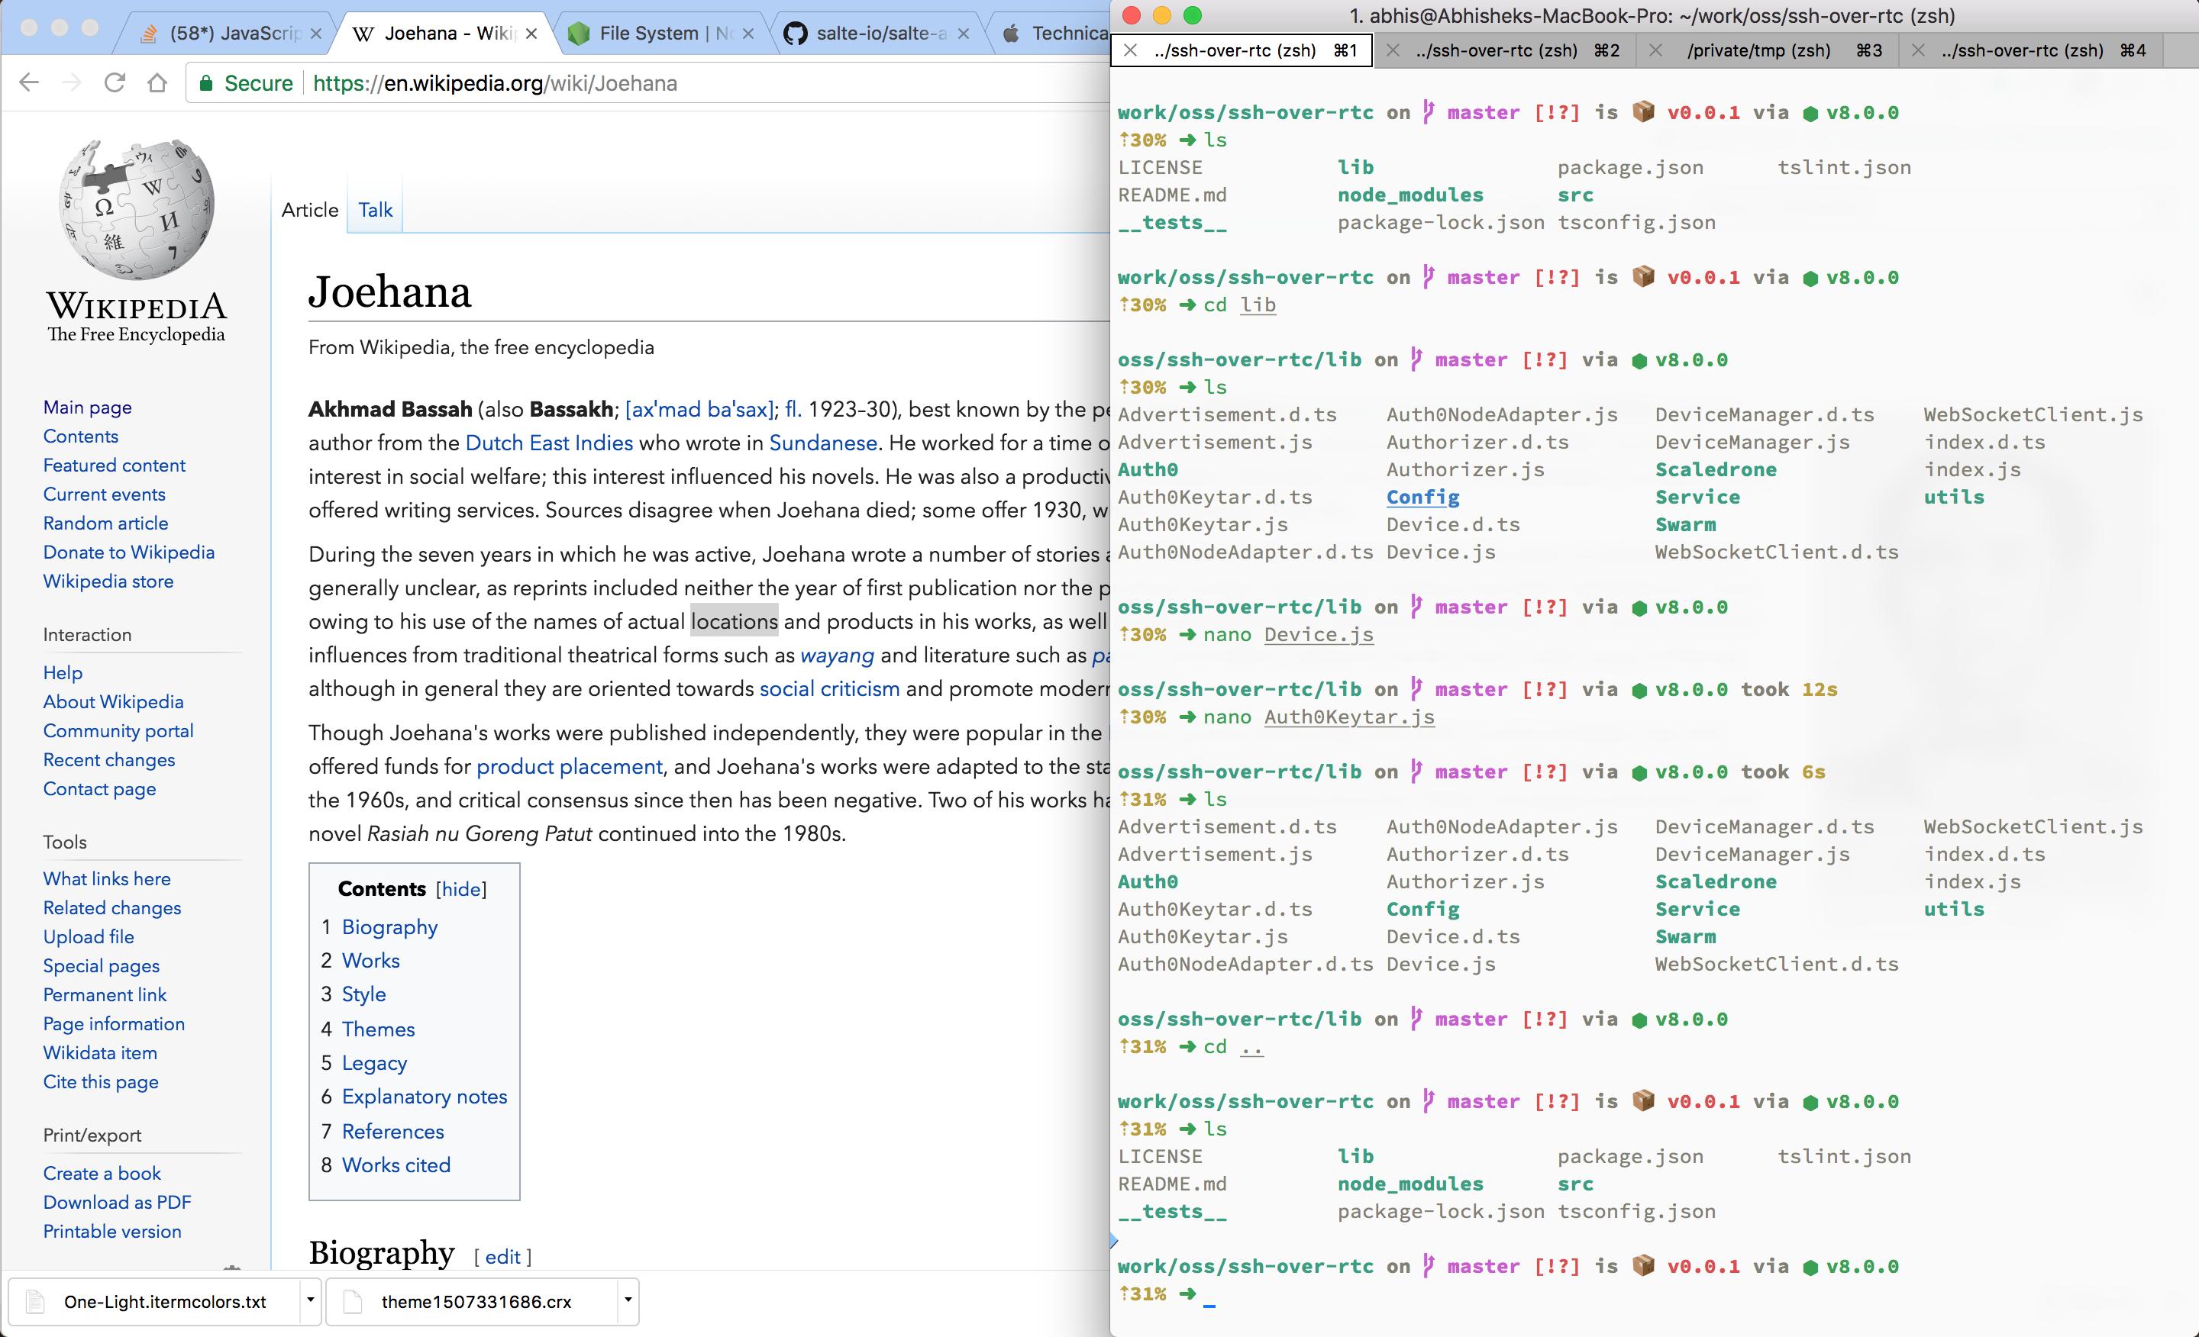
Task: Follow the Sundanese link
Action: 823,443
